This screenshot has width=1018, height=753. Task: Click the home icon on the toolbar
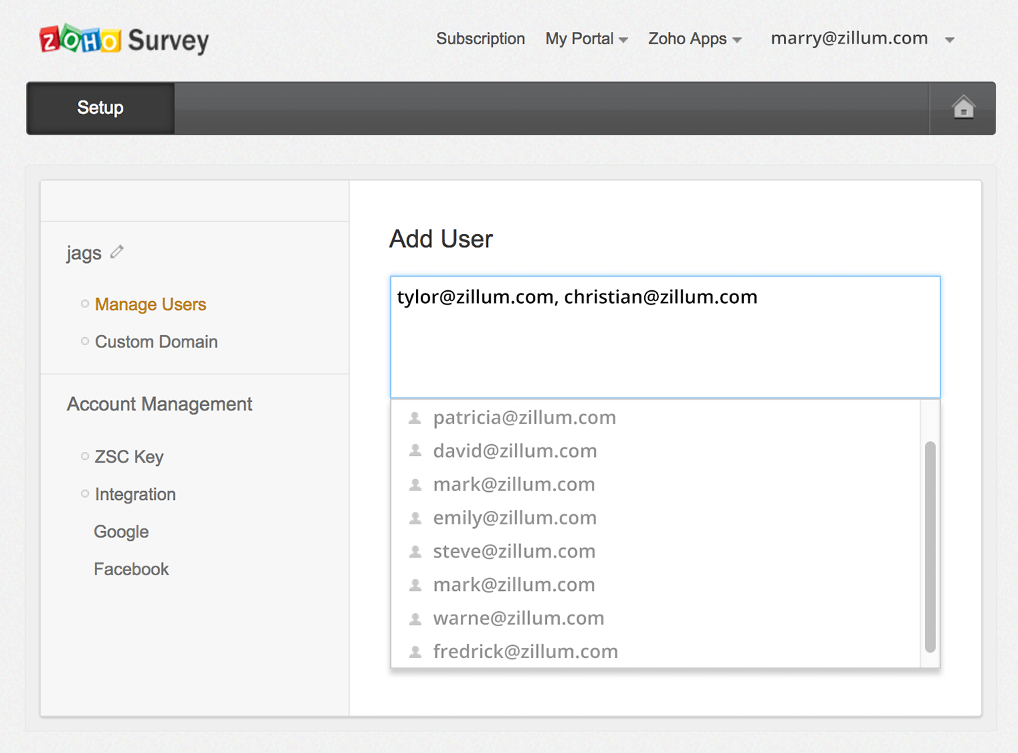click(963, 107)
